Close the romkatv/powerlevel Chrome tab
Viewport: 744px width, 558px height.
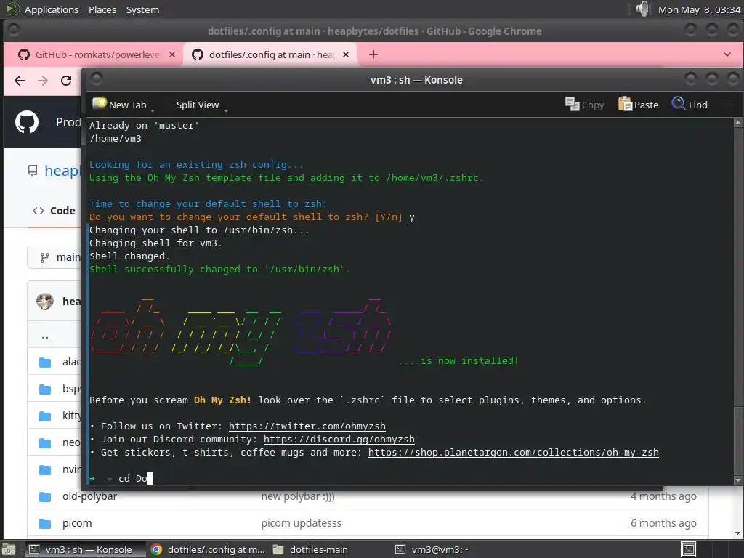click(x=172, y=54)
